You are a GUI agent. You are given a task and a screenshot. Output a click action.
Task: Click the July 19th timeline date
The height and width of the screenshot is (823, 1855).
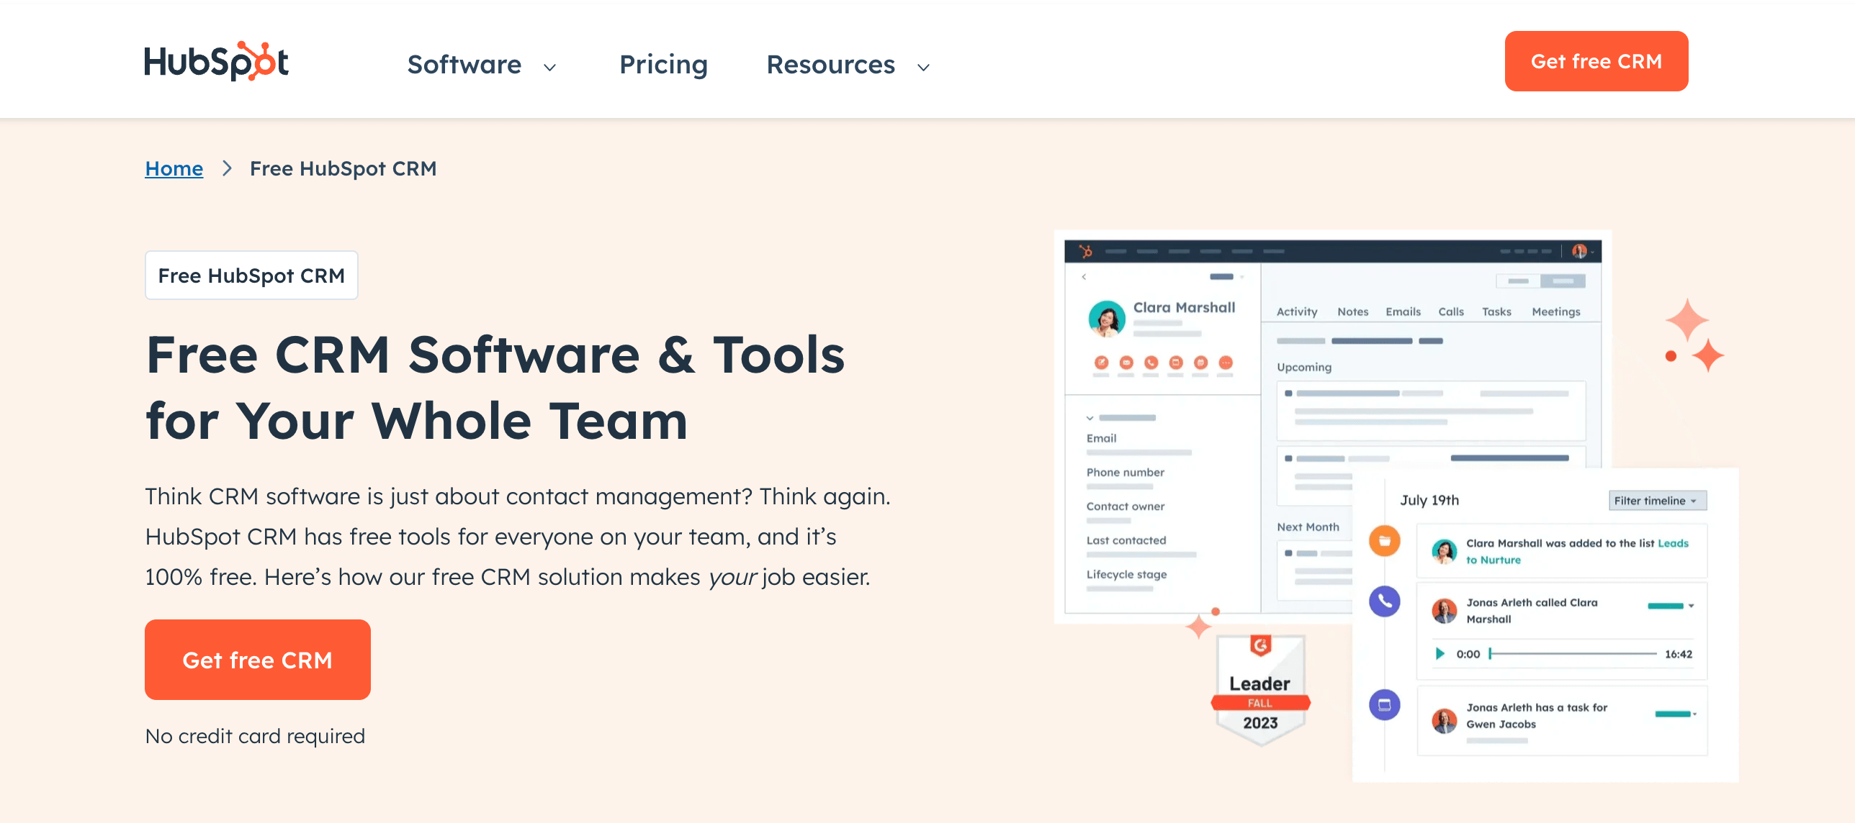click(x=1429, y=500)
